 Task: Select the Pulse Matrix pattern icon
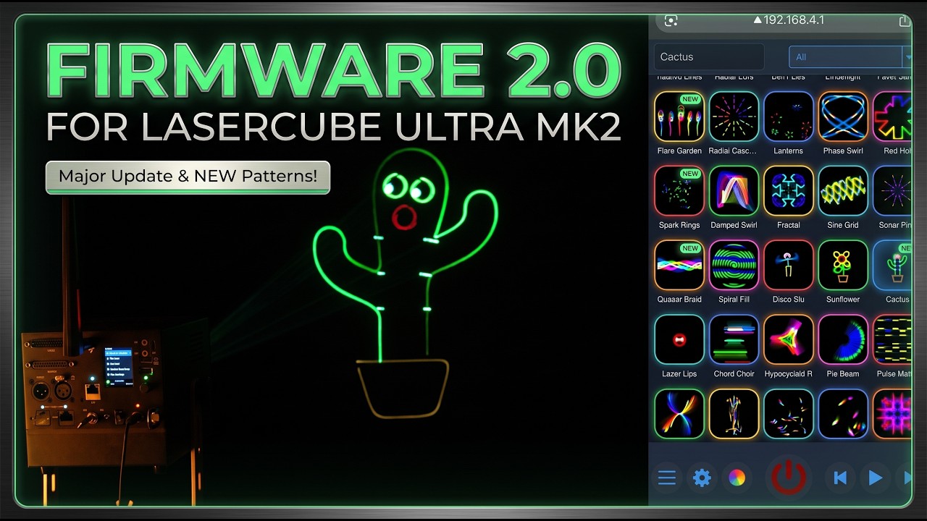tap(892, 339)
